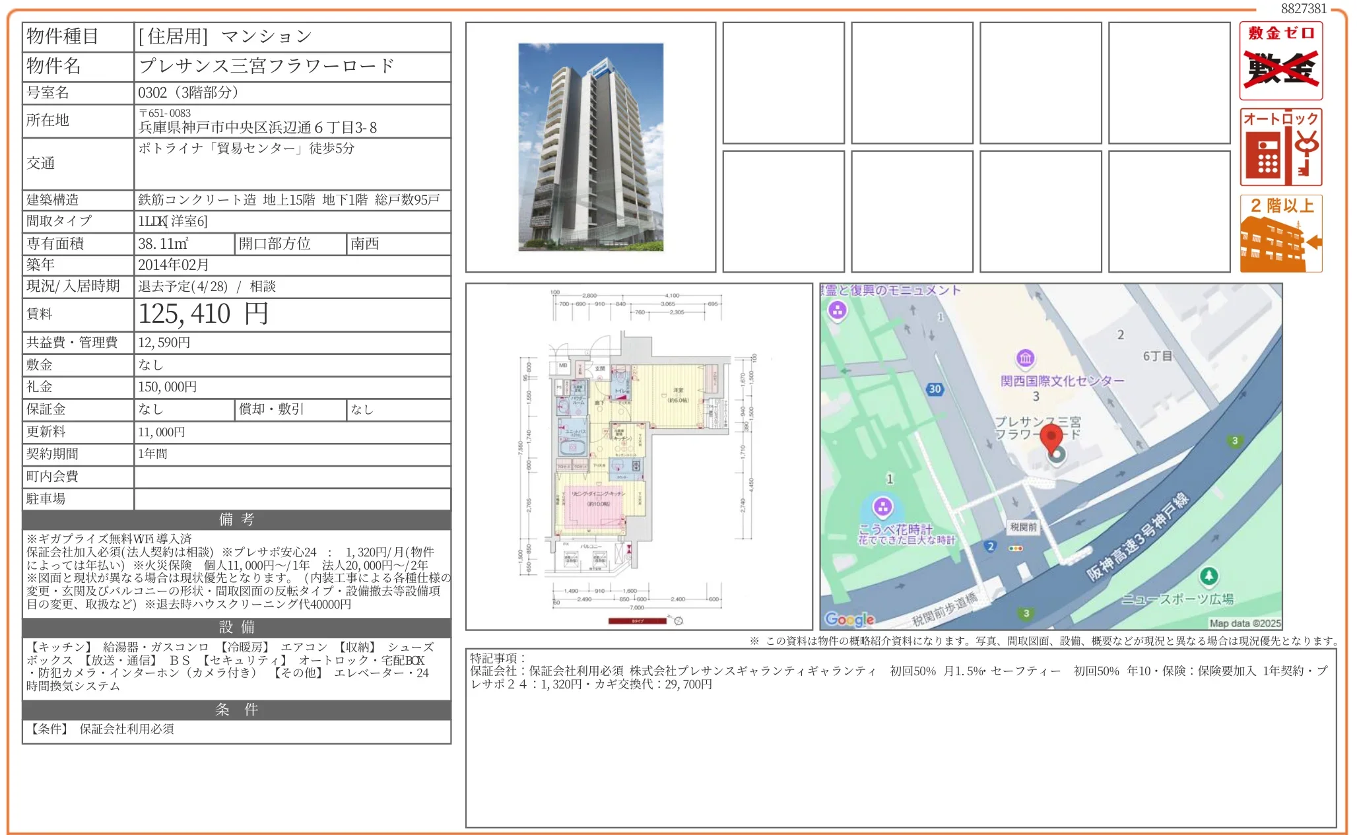
Task: Click the property name プレサンス三宮フラワーロード
Action: pos(267,66)
